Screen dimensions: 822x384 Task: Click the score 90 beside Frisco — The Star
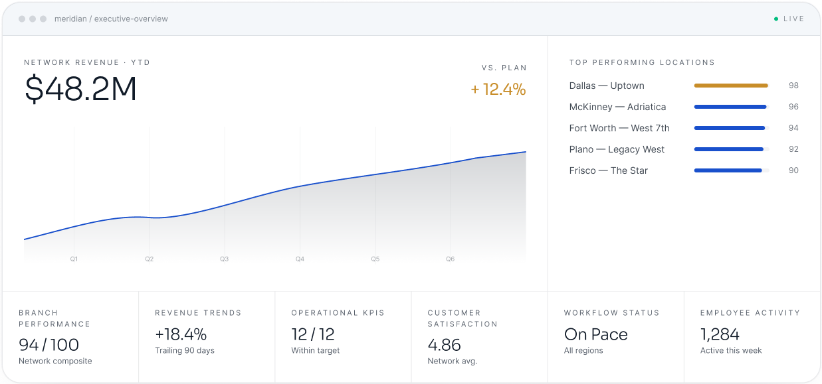tap(793, 170)
